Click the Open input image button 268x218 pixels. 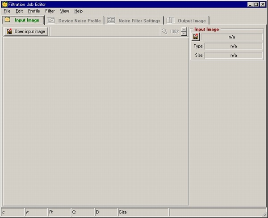pos(26,31)
